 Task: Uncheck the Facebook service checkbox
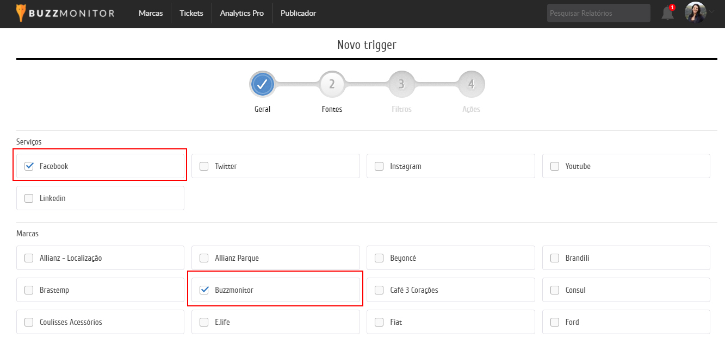(29, 166)
